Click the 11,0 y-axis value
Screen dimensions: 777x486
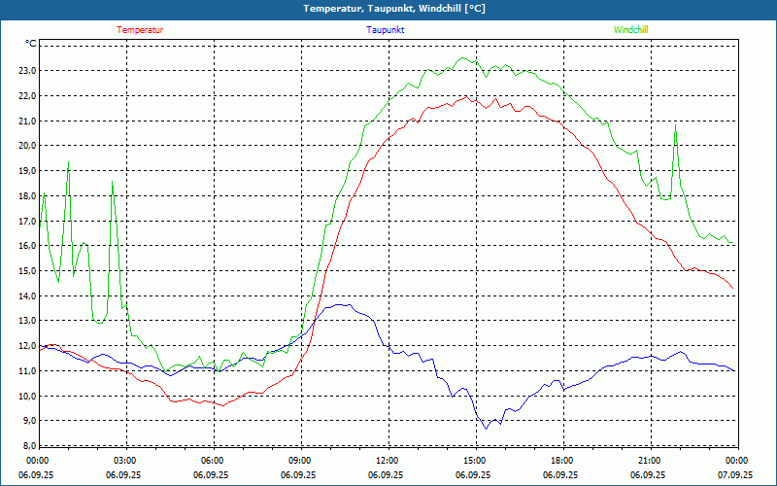pos(27,371)
